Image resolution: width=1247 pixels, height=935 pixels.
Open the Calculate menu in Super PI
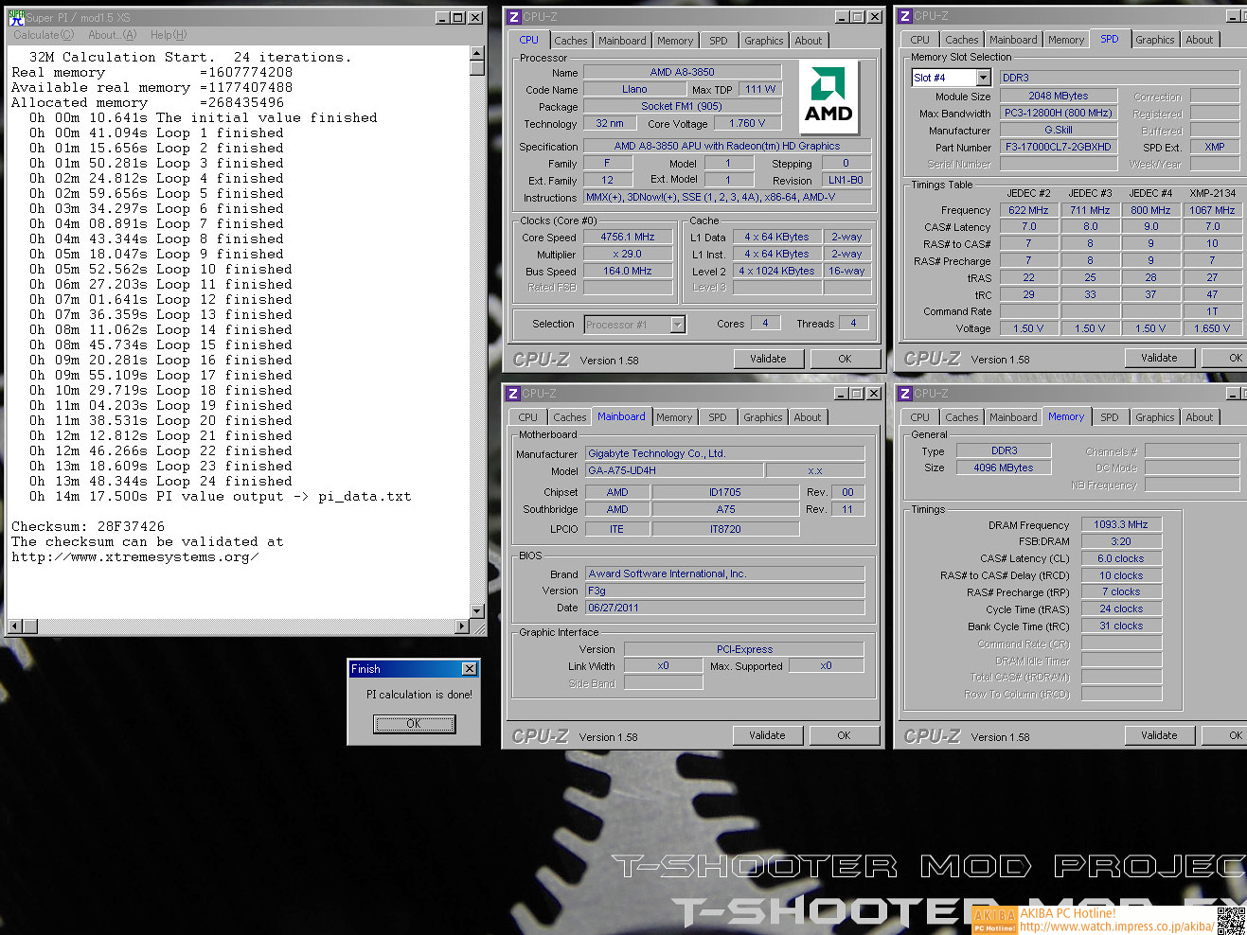pos(44,35)
